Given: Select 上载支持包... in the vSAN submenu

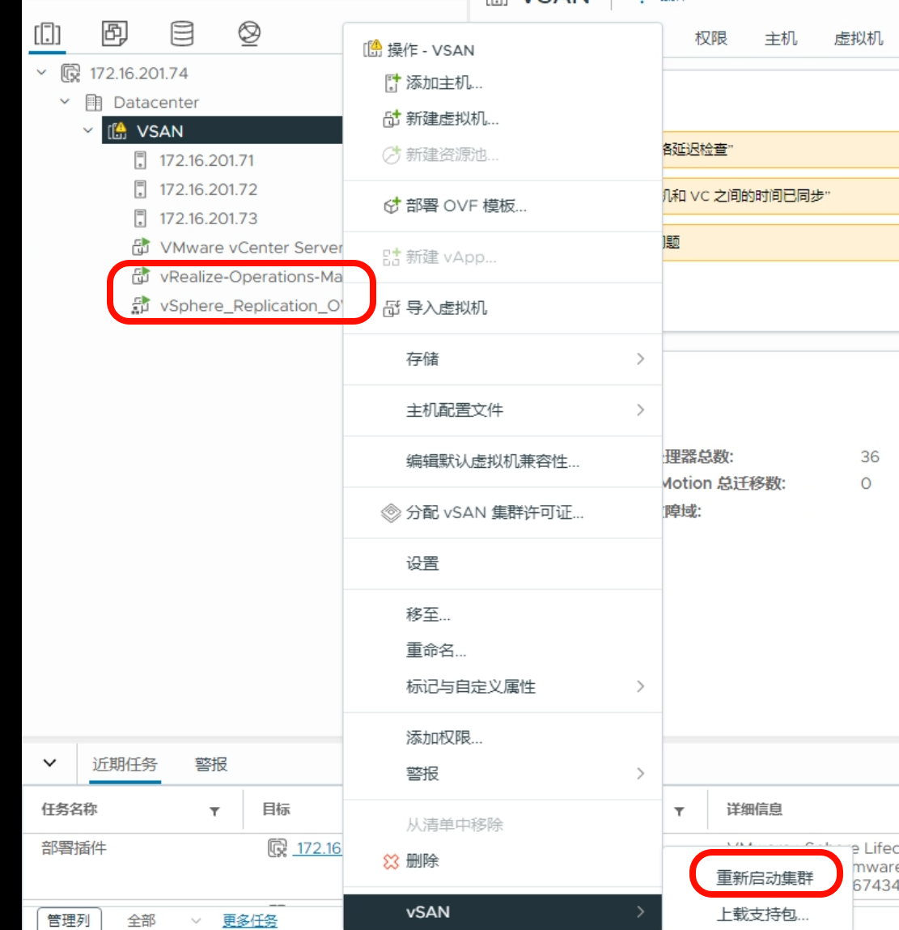Looking at the screenshot, I should click(x=762, y=914).
